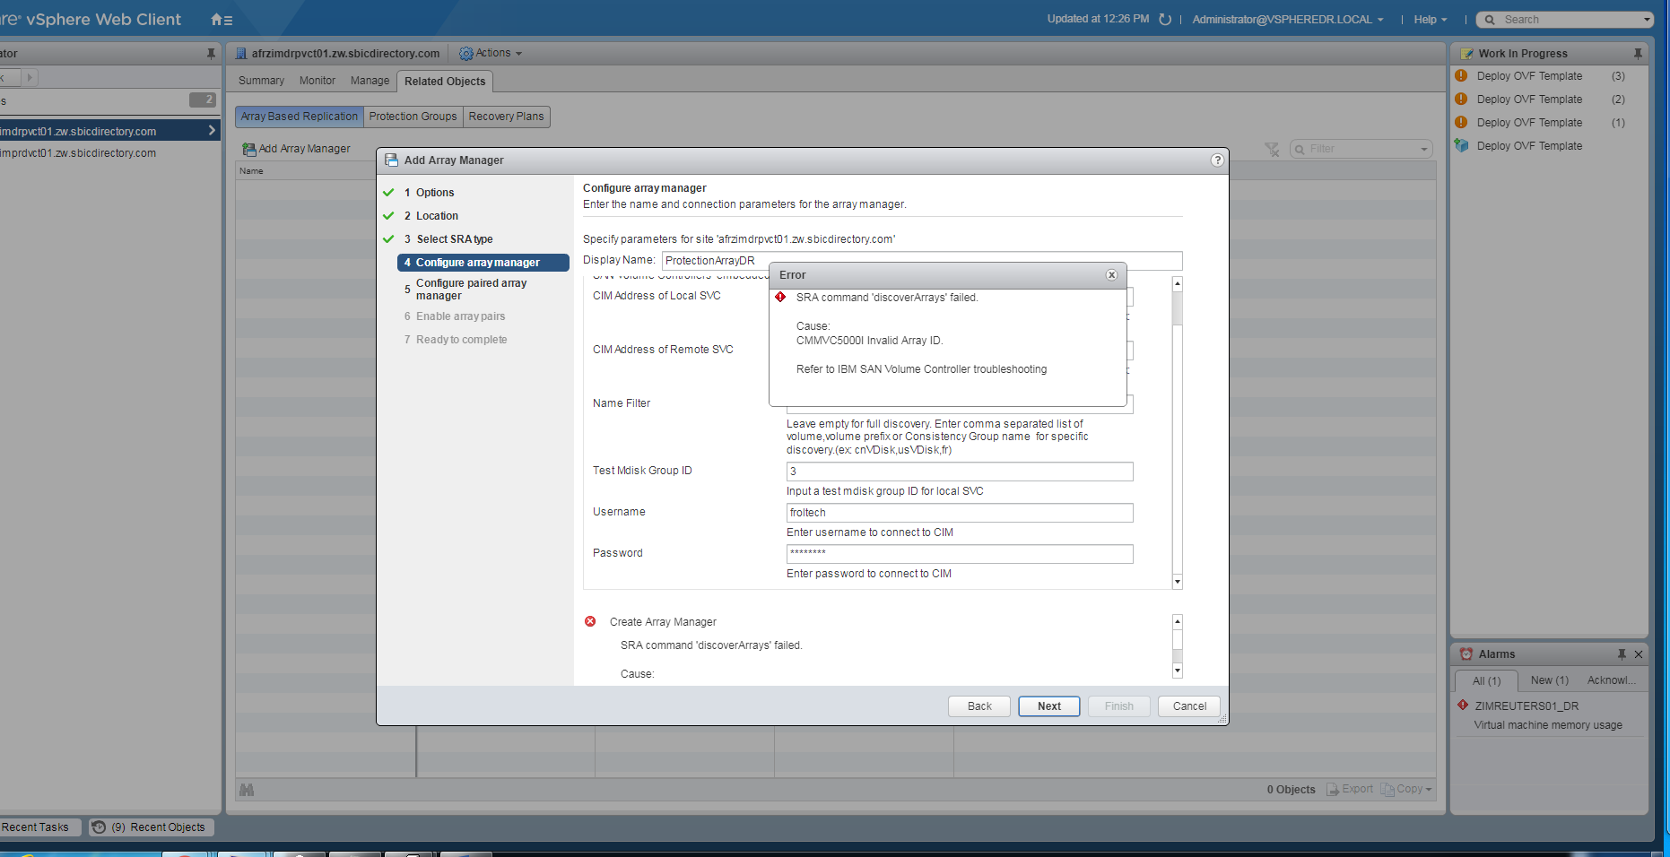The width and height of the screenshot is (1670, 857).
Task: Click the red error icon in Error popup
Action: coord(780,298)
